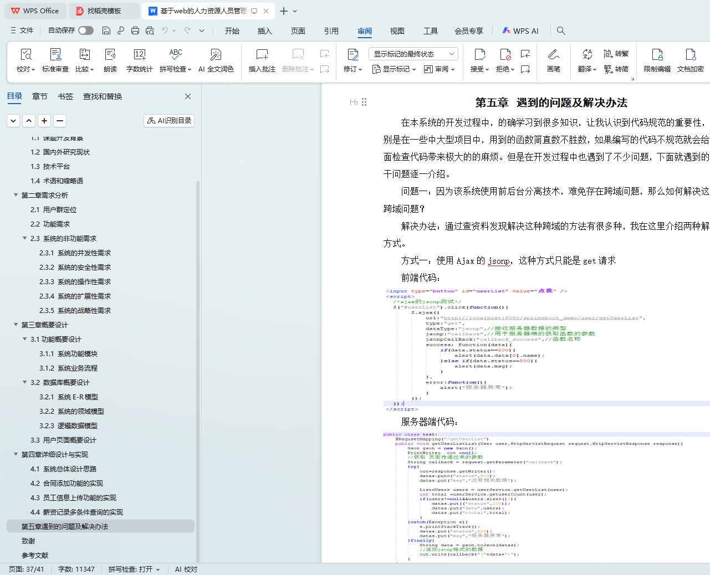The height and width of the screenshot is (575, 710).
Task: Click 插入批注 to insert a comment
Action: click(262, 60)
